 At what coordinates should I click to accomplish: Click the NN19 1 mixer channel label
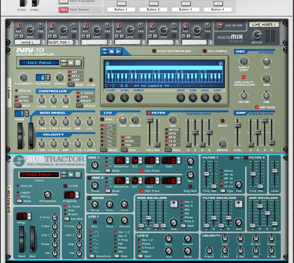[x=27, y=42]
